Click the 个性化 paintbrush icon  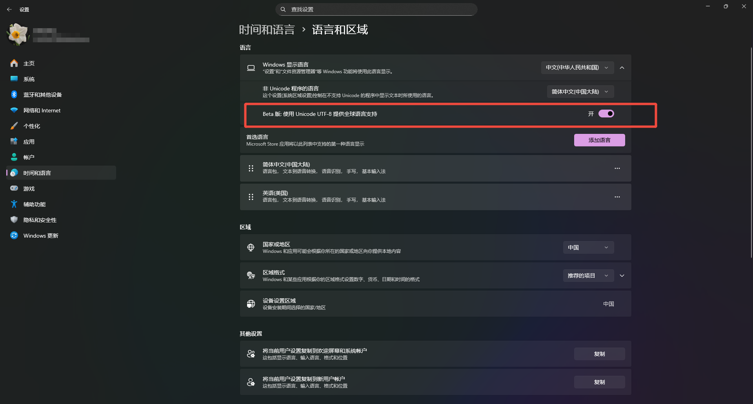(x=14, y=126)
